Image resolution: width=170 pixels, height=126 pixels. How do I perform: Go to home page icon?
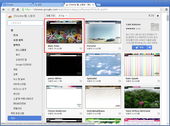tap(18, 10)
